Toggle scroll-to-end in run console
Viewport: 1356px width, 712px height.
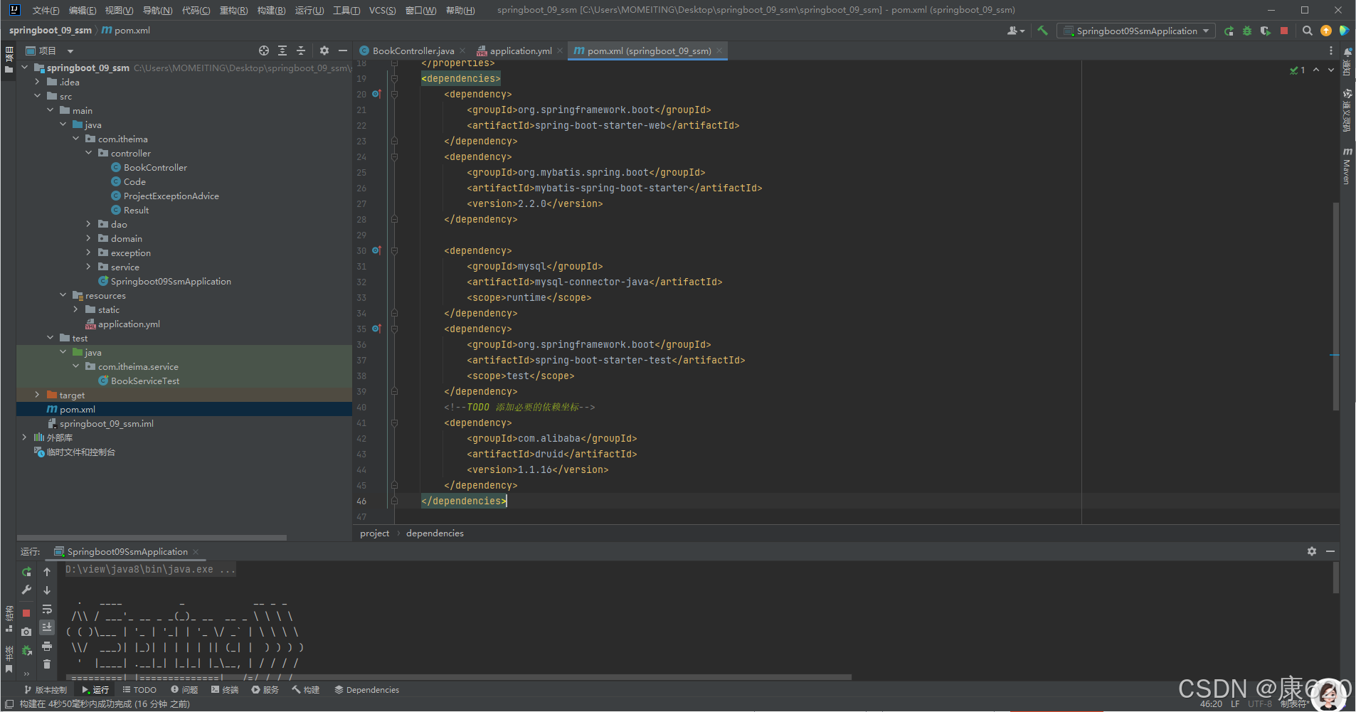47,627
